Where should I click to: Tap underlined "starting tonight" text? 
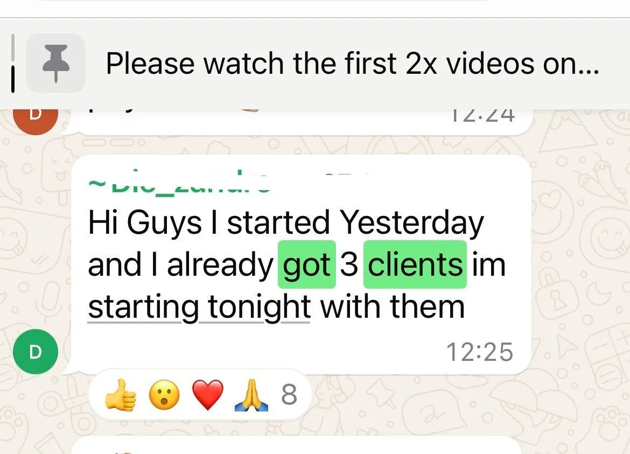click(199, 308)
